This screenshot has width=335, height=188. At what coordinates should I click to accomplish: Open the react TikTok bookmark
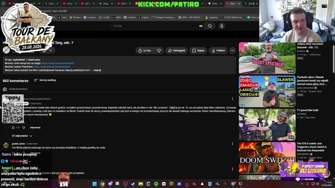pos(62,17)
